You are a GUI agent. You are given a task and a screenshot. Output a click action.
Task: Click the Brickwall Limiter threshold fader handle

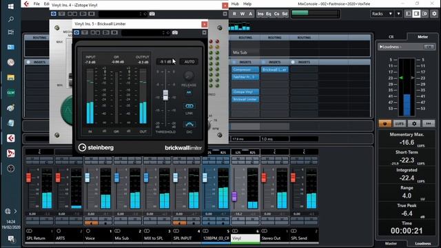pyautogui.click(x=165, y=95)
